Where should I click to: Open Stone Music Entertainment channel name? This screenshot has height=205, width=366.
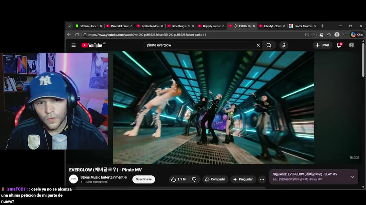click(102, 177)
